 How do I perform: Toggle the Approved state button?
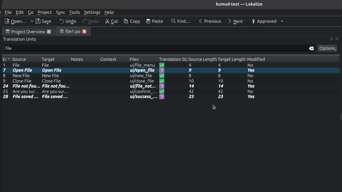pos(264,21)
